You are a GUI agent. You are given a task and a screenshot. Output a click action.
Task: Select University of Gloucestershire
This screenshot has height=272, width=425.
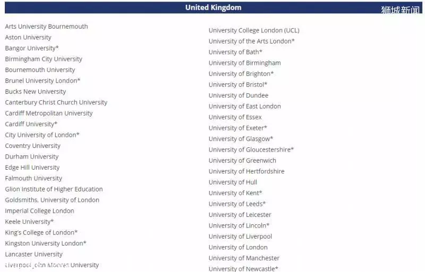click(x=251, y=150)
